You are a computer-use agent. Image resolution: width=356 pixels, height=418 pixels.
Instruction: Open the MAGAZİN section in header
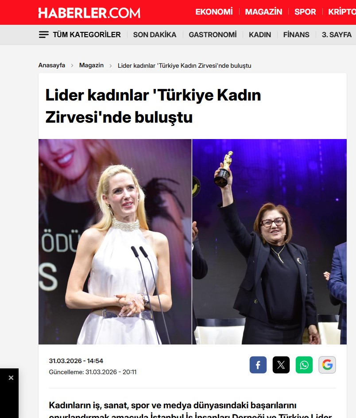[263, 12]
